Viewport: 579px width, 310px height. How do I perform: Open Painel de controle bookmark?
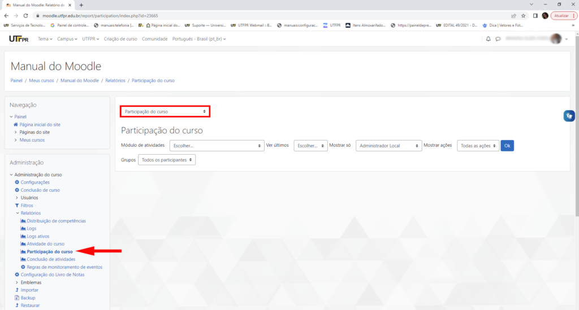(70, 25)
